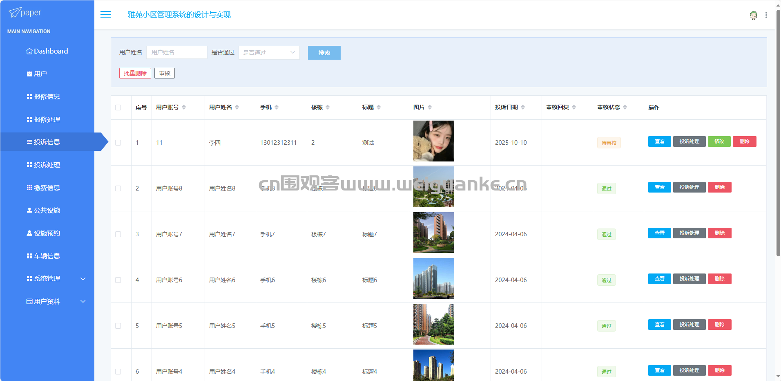The image size is (781, 381).
Task: Expand the 用户资料 submenu
Action: 83,302
